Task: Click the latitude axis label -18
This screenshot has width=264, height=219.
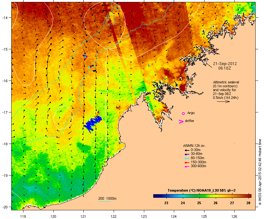Action: [5, 144]
